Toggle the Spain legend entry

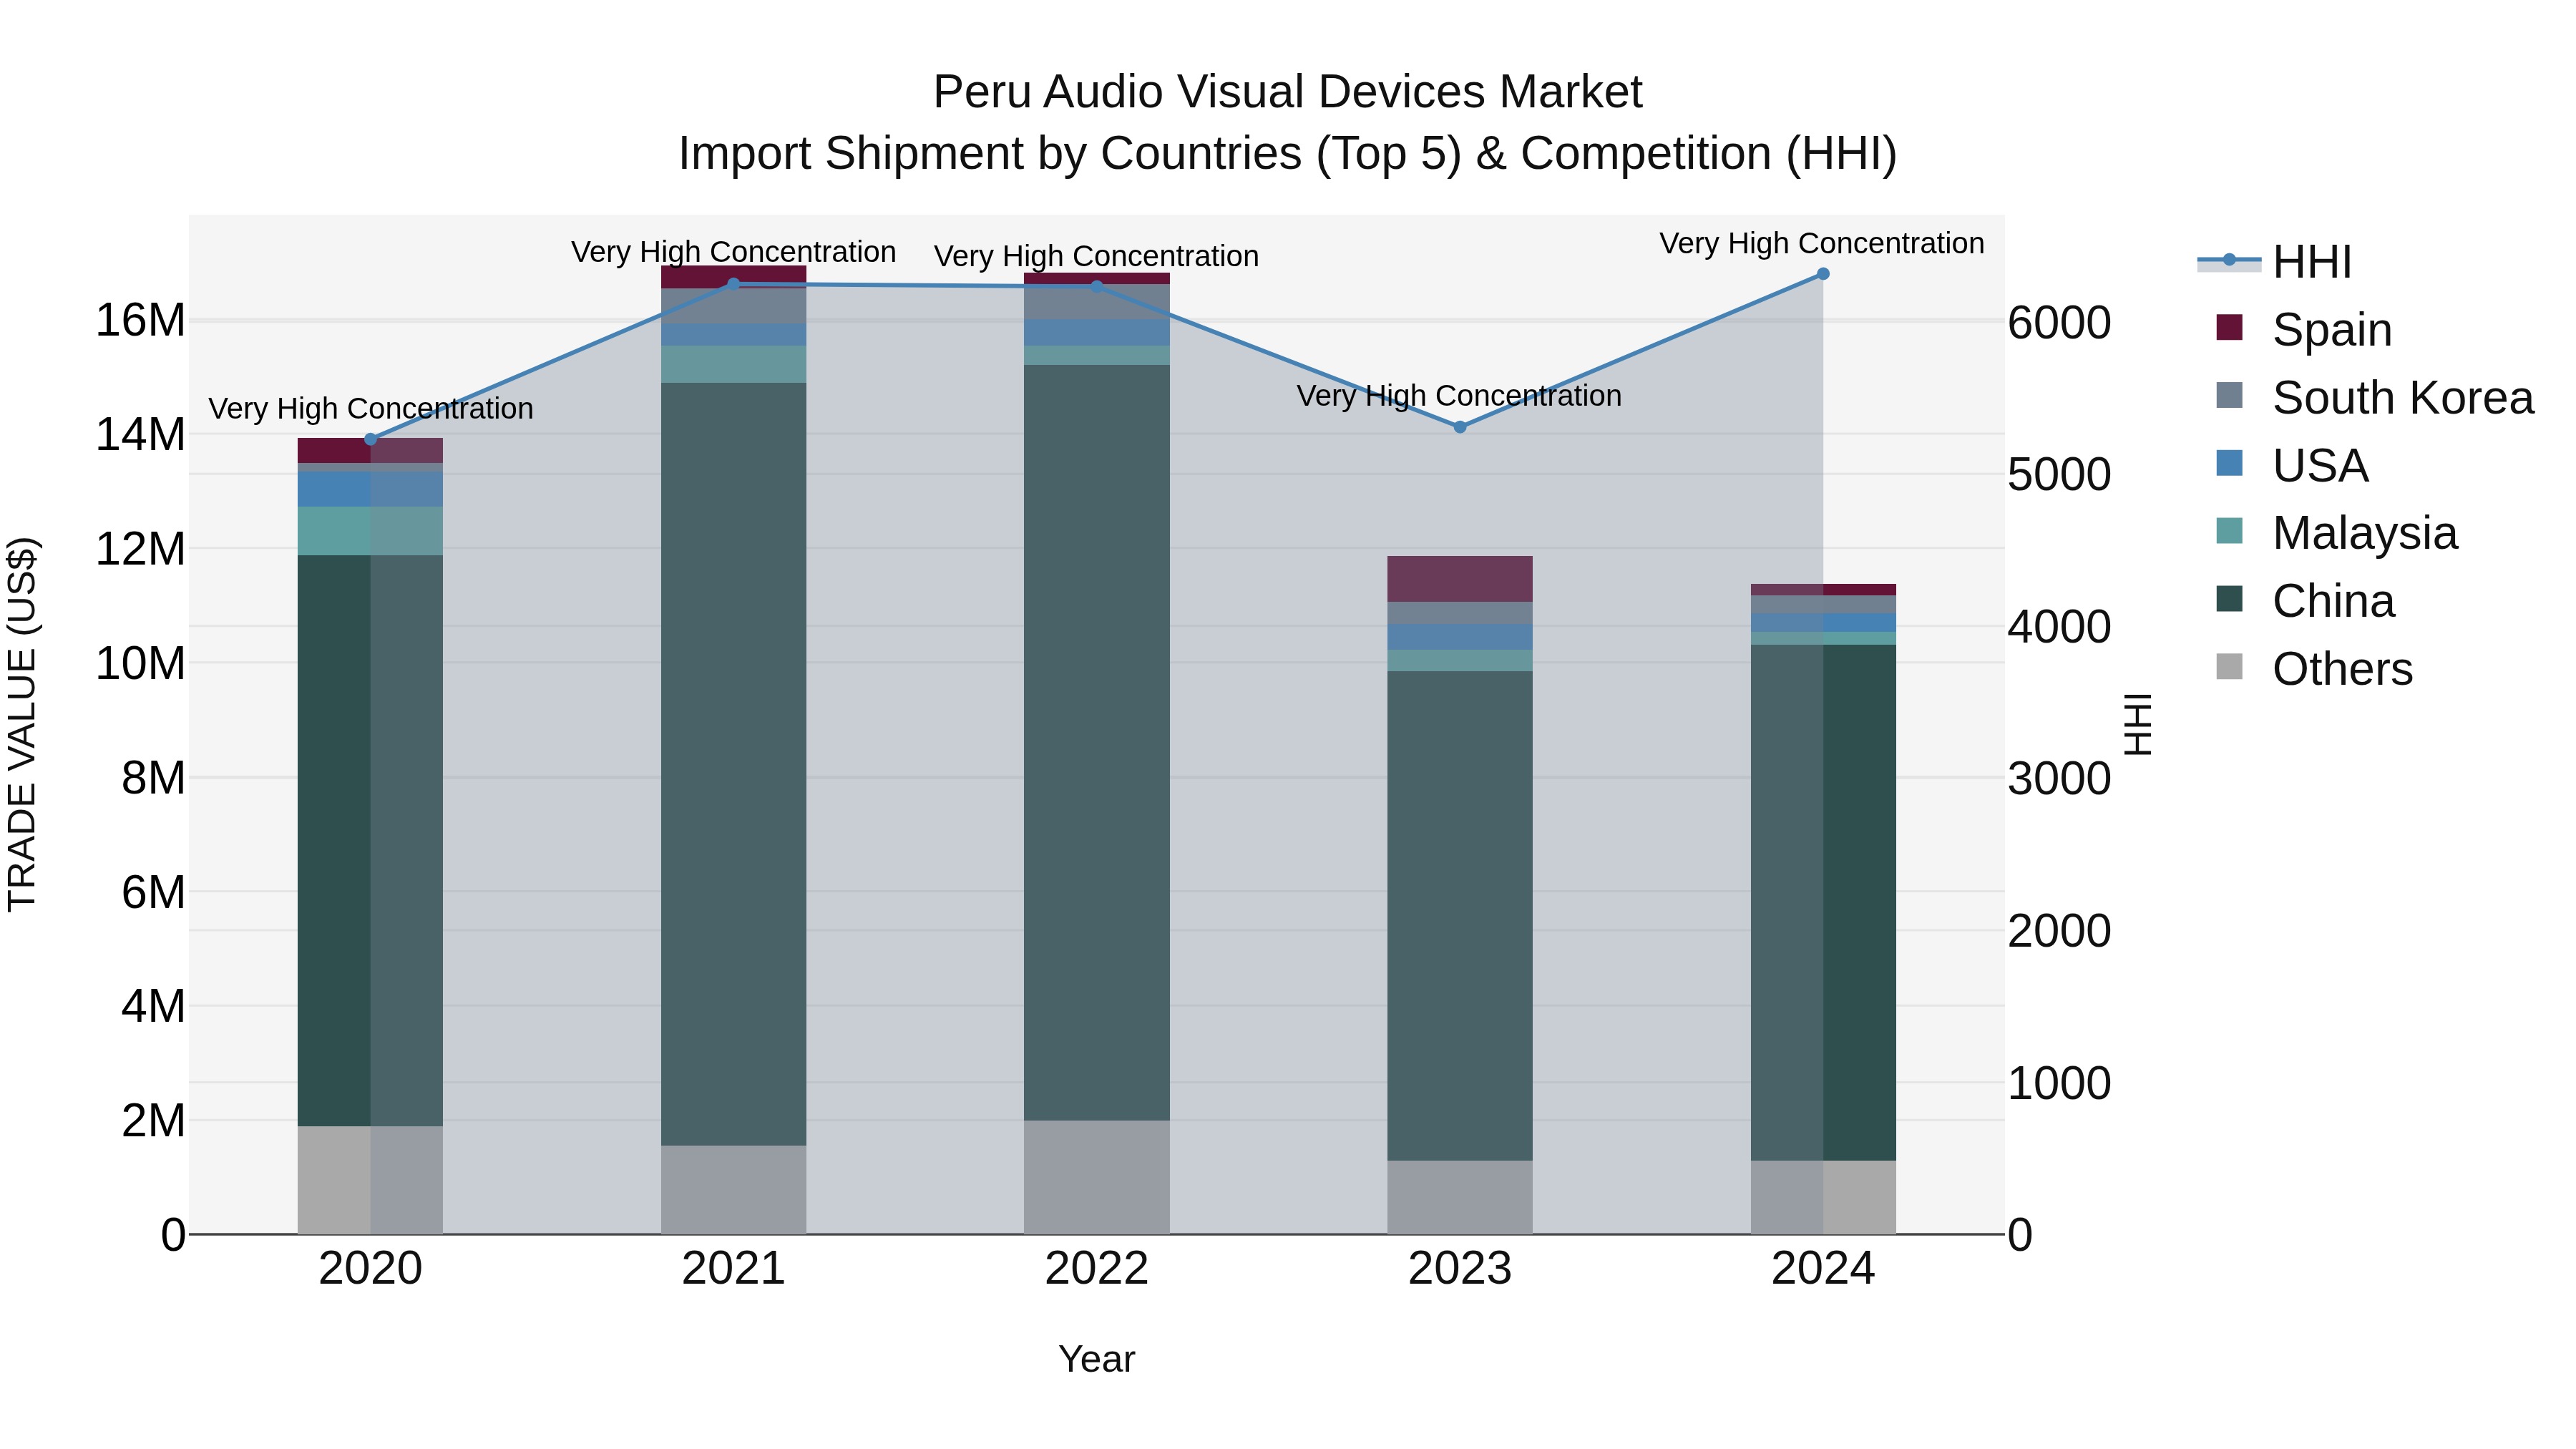pyautogui.click(x=2304, y=329)
